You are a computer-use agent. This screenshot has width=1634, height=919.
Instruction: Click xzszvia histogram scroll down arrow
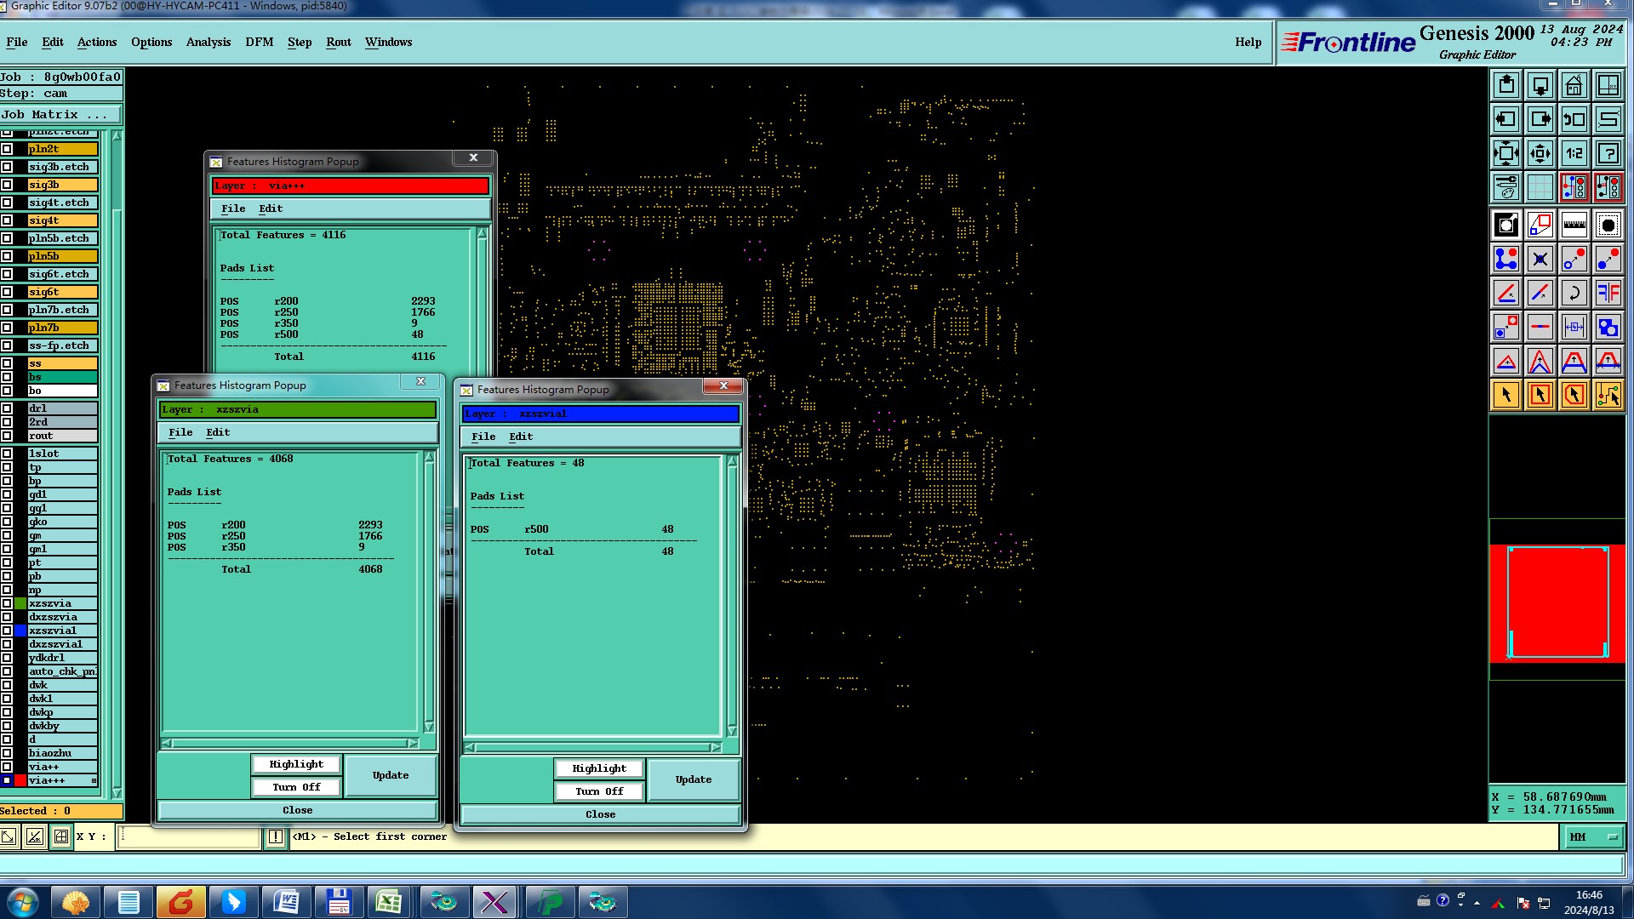pos(429,727)
